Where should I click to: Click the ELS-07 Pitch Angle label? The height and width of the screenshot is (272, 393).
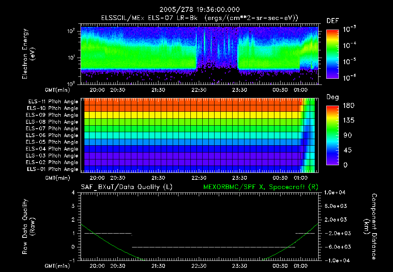52,128
